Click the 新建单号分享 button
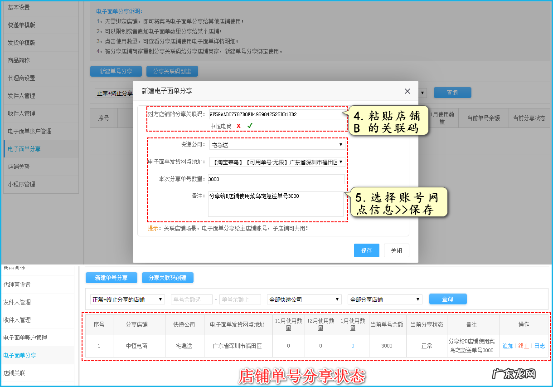Screen dimensions: 553x387 click(x=111, y=278)
